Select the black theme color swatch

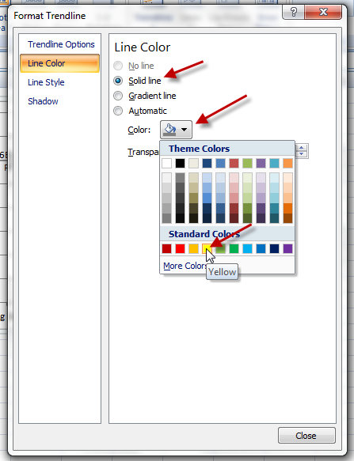pyautogui.click(x=181, y=163)
